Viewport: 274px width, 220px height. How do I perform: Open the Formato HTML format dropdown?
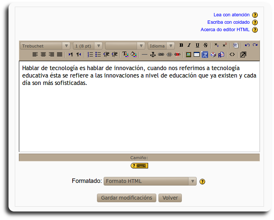click(150, 181)
